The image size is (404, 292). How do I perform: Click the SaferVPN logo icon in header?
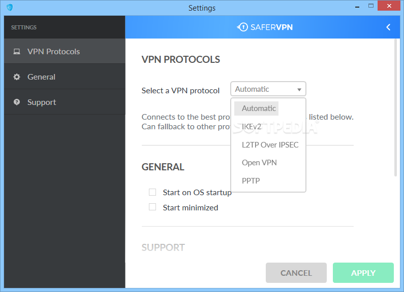[x=242, y=27]
